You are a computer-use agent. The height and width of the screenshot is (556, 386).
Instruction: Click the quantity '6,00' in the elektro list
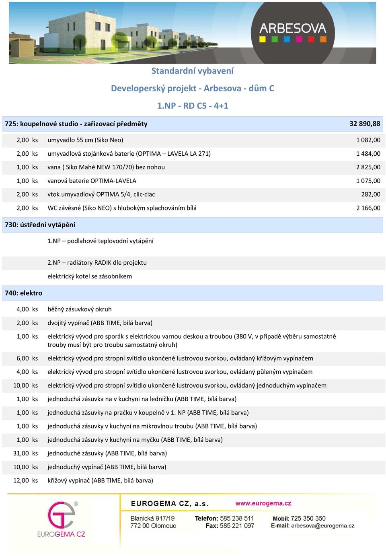click(23, 358)
